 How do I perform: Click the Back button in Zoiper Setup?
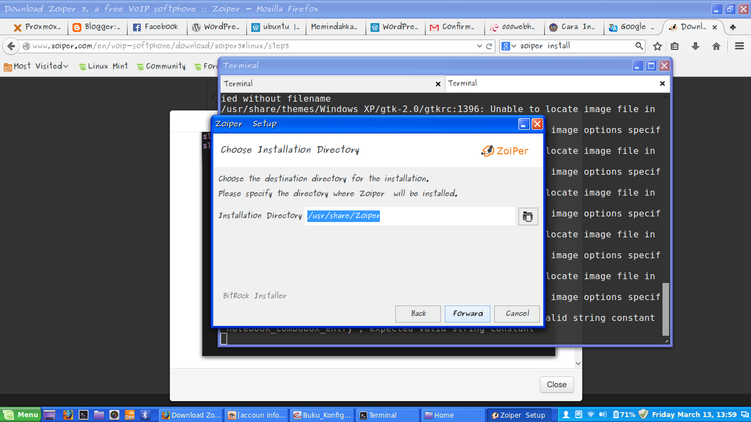point(418,314)
